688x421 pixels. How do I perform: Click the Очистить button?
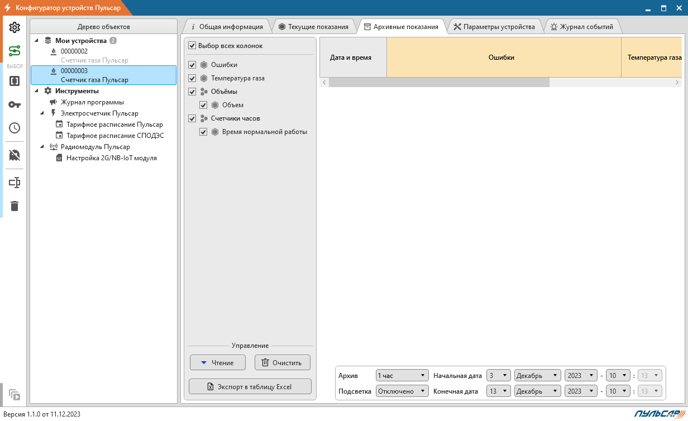coord(283,362)
